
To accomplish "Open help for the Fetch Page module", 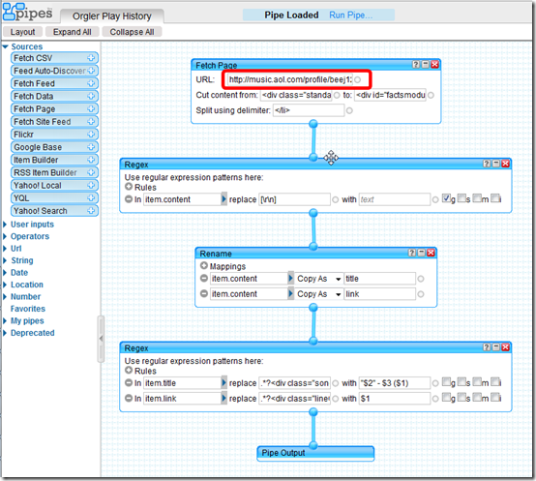I will [416, 65].
